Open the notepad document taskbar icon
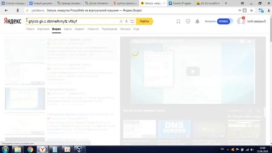Screen dimensions: 272x153 55,149
